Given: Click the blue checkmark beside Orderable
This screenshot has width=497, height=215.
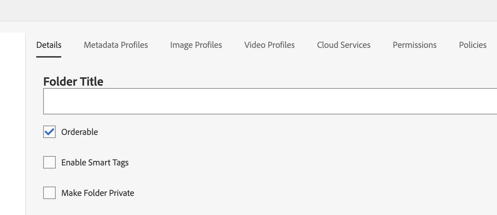Looking at the screenshot, I should click(49, 132).
